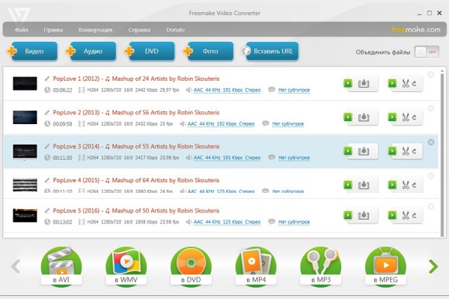Open scissors cut editor for PopLove 2 (2013)
The image size is (449, 299).
tap(406, 117)
